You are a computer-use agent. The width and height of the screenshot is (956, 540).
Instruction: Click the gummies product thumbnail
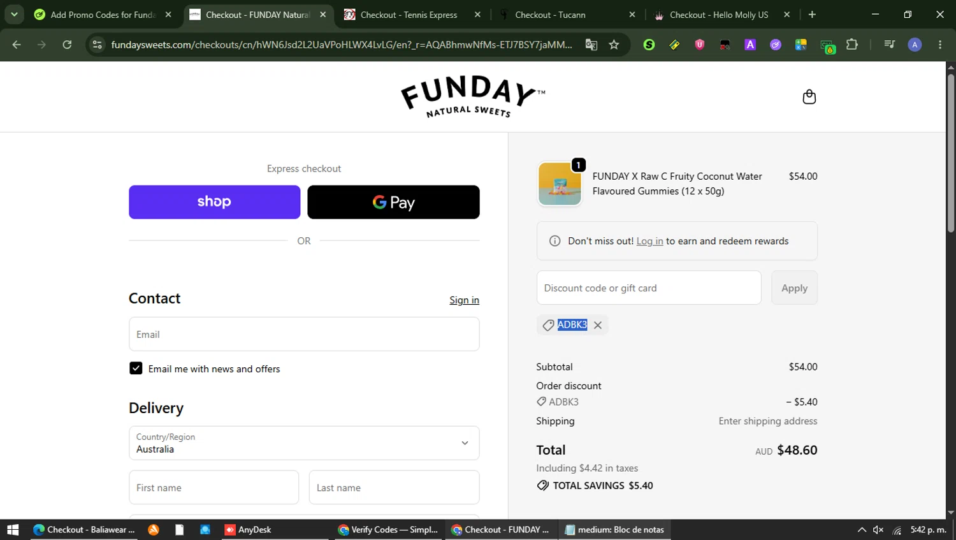[x=560, y=184]
